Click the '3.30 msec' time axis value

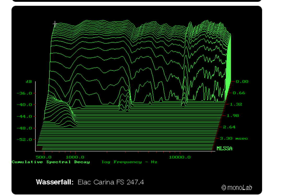234,138
